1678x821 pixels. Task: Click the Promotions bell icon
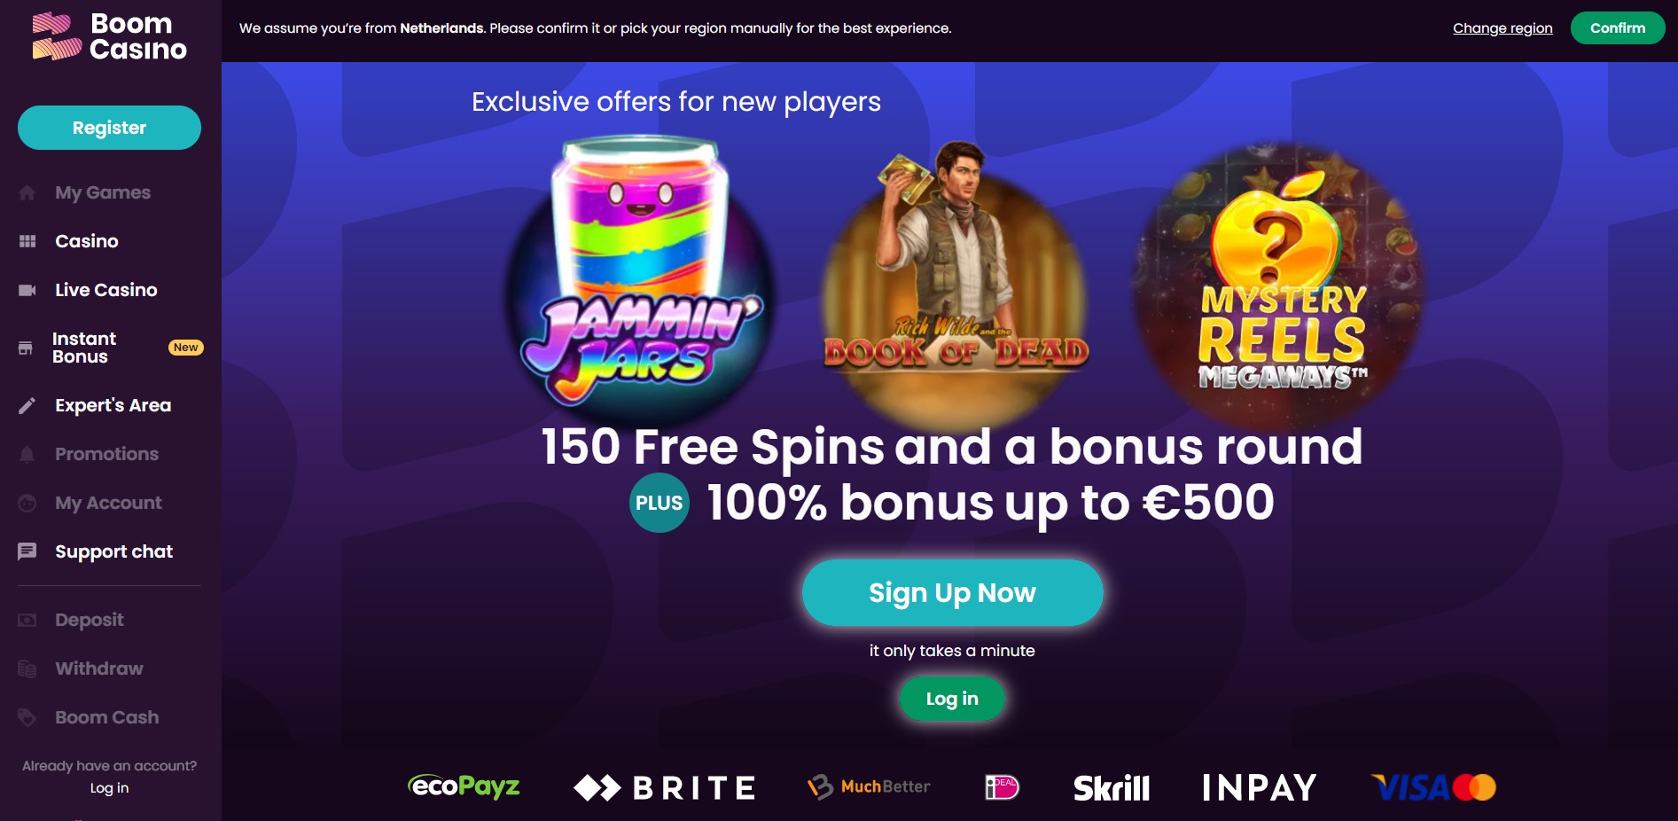tap(27, 454)
